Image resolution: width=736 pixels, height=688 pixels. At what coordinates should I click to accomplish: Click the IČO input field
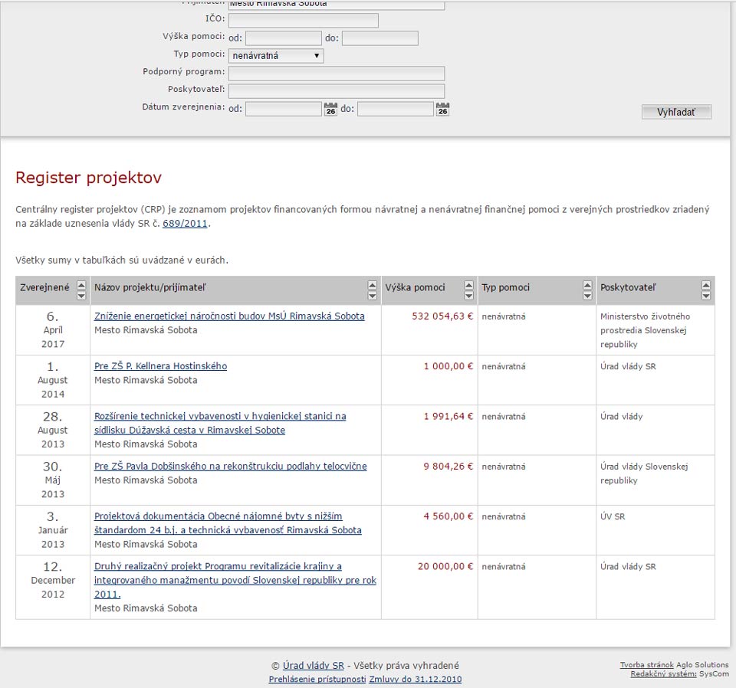coord(303,21)
